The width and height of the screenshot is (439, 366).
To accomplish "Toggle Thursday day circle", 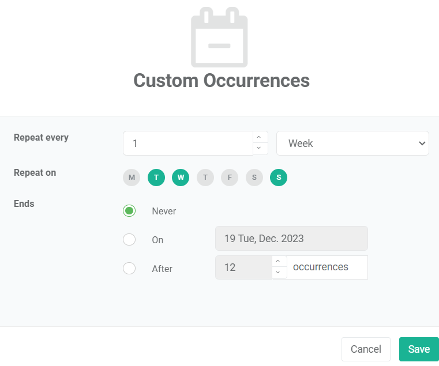I will [205, 178].
